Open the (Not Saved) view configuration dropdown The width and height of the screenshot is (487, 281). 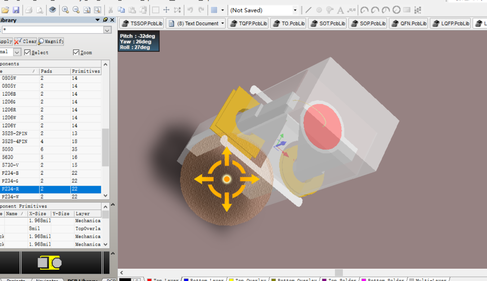[x=295, y=10]
